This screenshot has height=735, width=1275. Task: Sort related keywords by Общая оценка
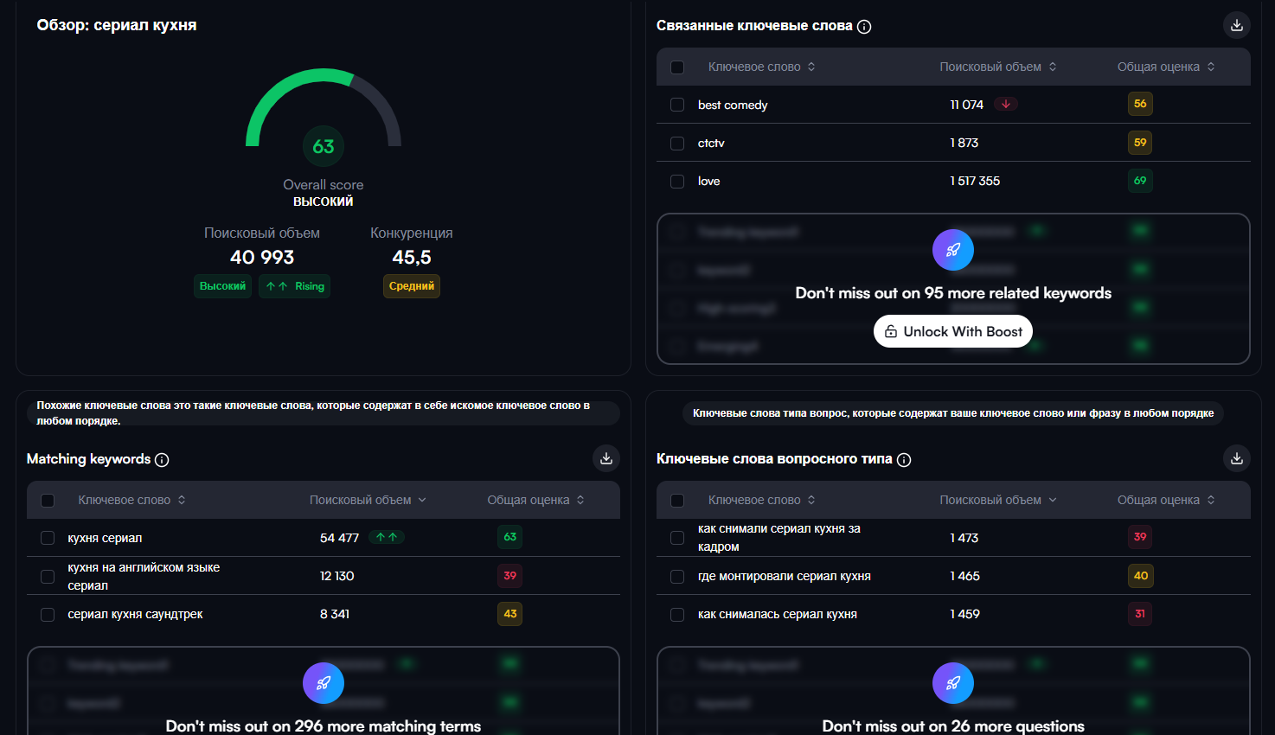tap(1165, 67)
